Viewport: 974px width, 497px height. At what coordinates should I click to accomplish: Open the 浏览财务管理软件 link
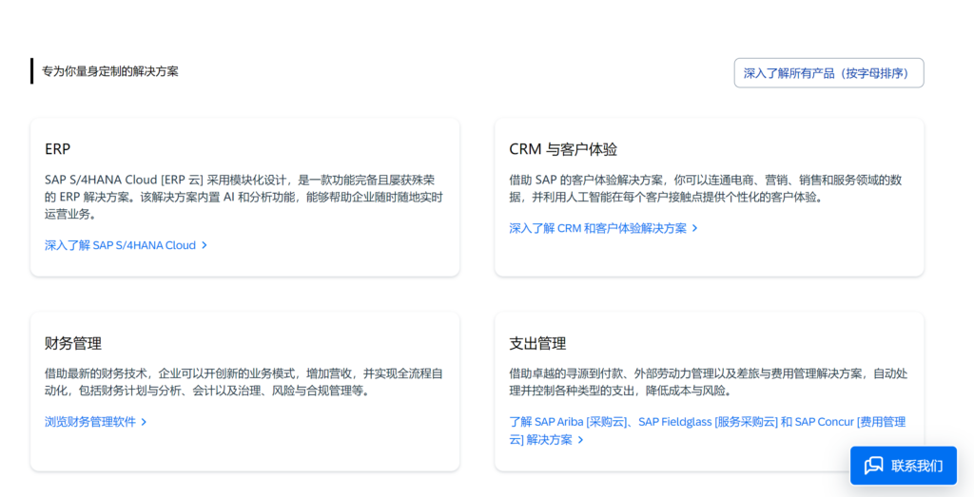click(96, 422)
